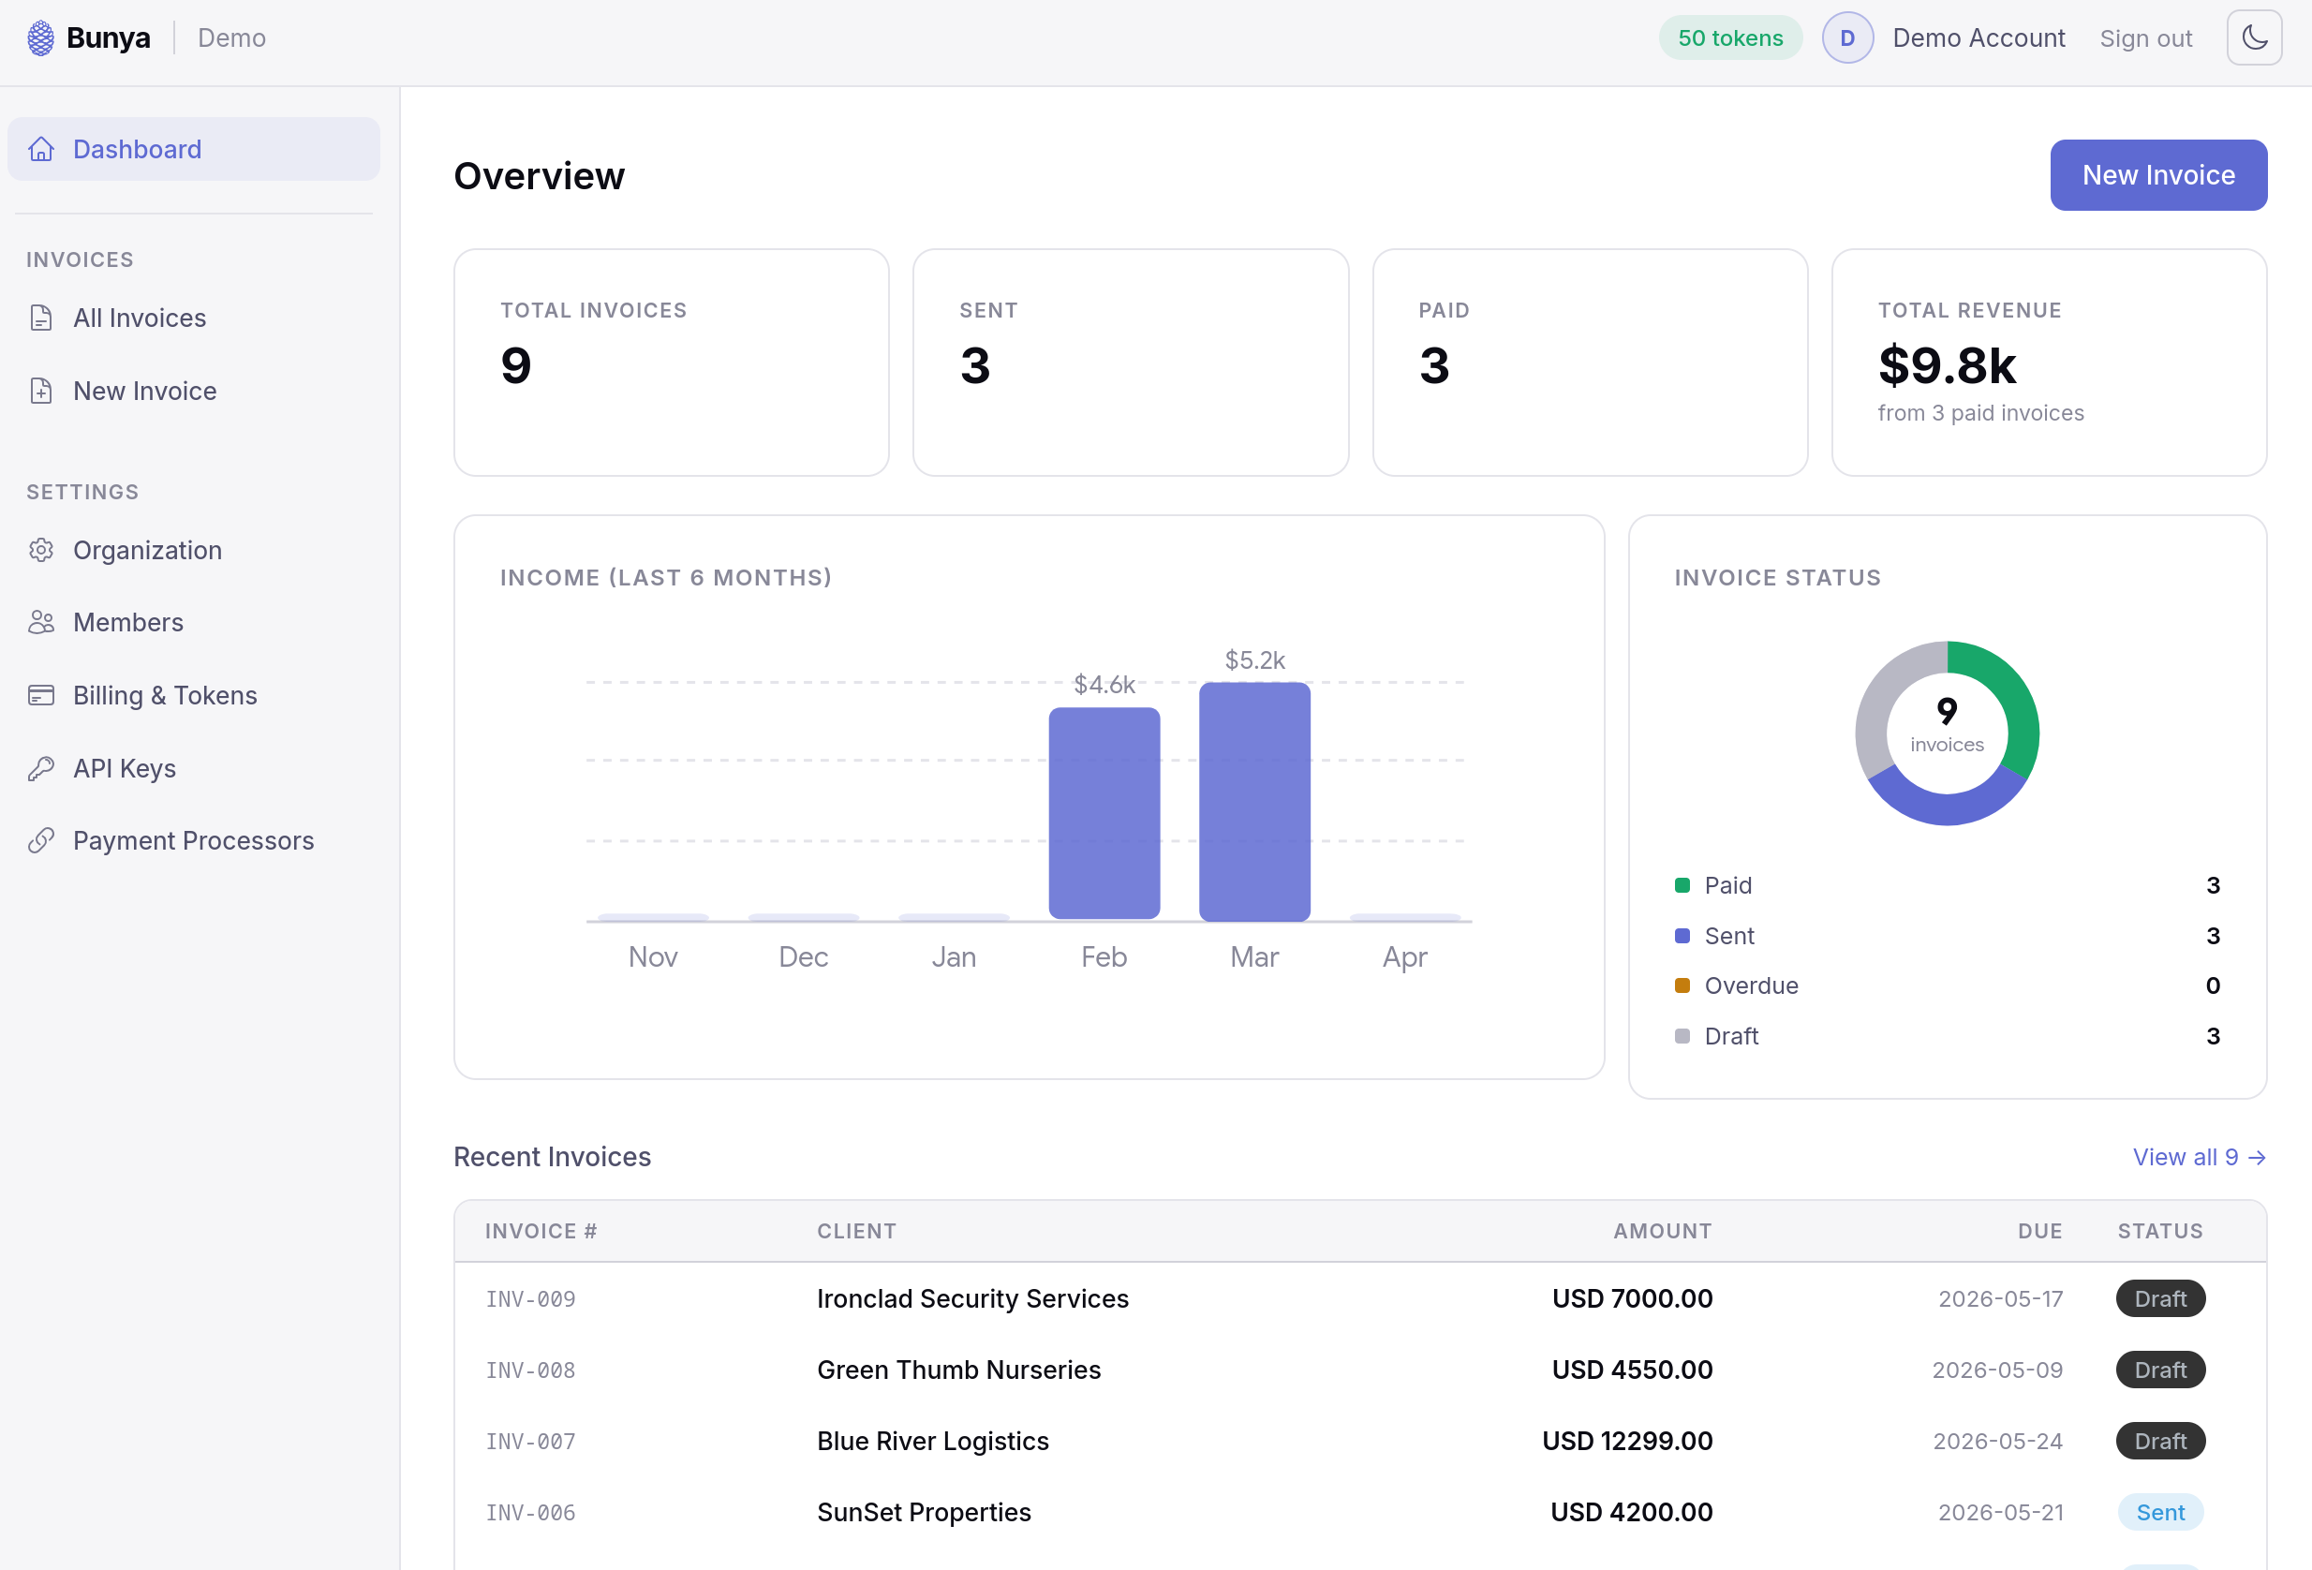The width and height of the screenshot is (2312, 1570).
Task: Click the Payment Processors link icon
Action: point(41,840)
